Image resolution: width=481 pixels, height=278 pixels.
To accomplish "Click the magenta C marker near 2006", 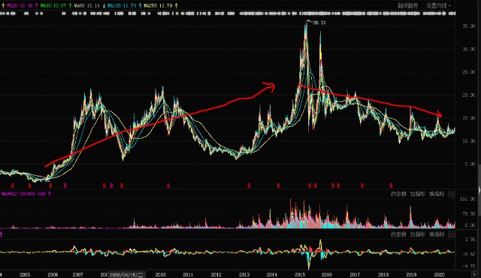I will point(65,186).
